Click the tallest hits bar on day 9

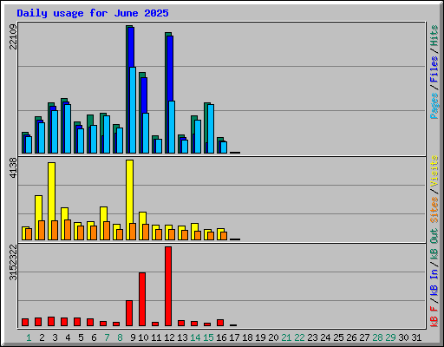coord(127,89)
